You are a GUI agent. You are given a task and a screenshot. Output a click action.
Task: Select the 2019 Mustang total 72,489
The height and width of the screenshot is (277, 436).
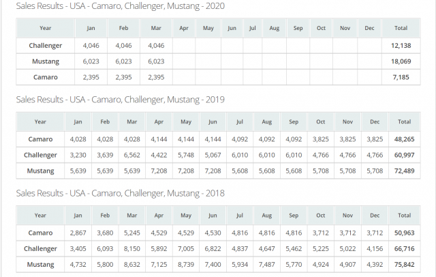click(404, 171)
